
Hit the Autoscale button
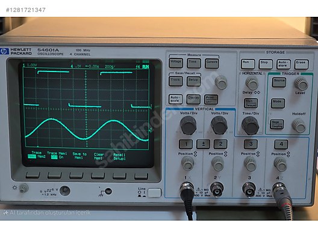pos(175,99)
